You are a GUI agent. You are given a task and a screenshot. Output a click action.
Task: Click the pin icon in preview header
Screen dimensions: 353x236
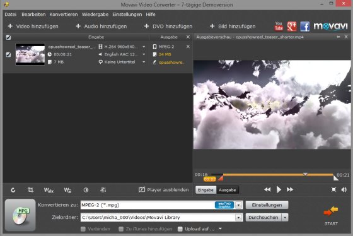tap(339, 37)
